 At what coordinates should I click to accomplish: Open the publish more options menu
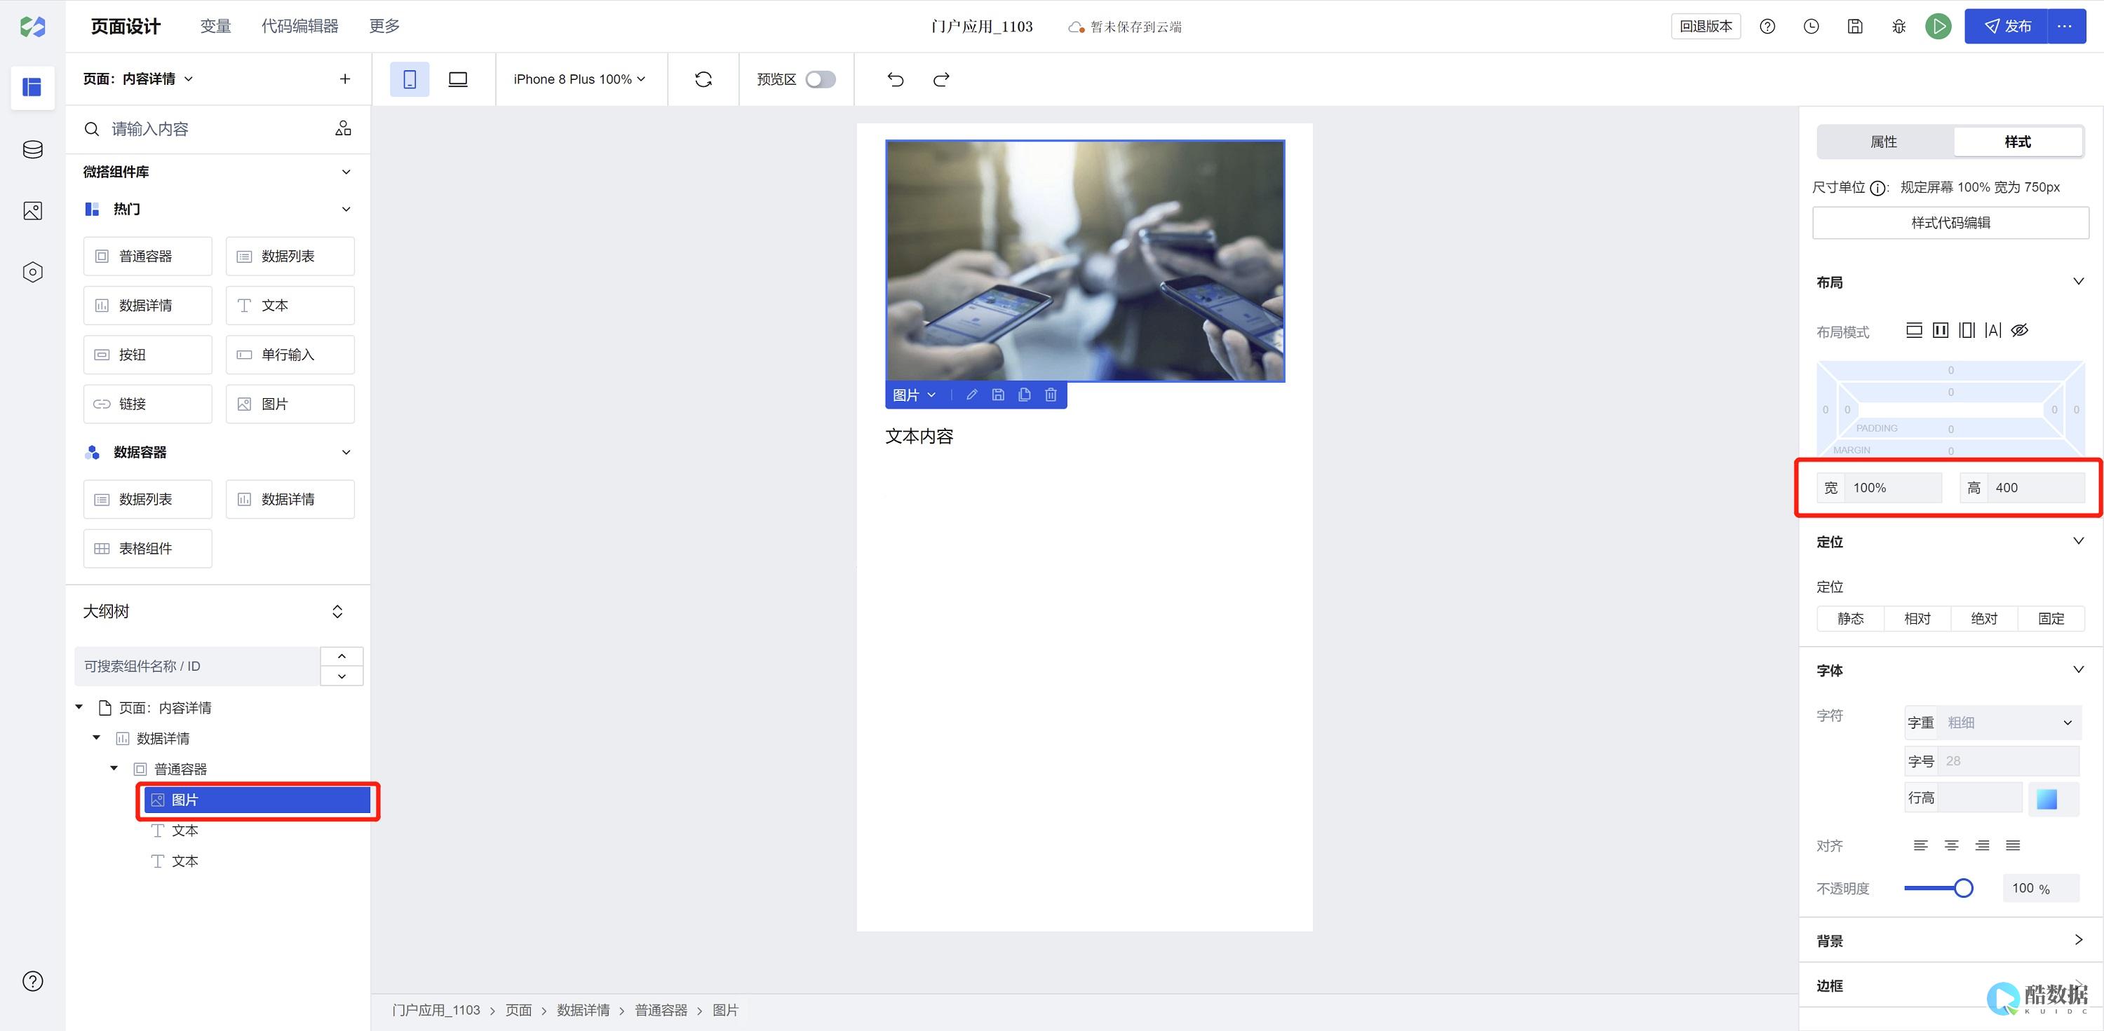2065,26
